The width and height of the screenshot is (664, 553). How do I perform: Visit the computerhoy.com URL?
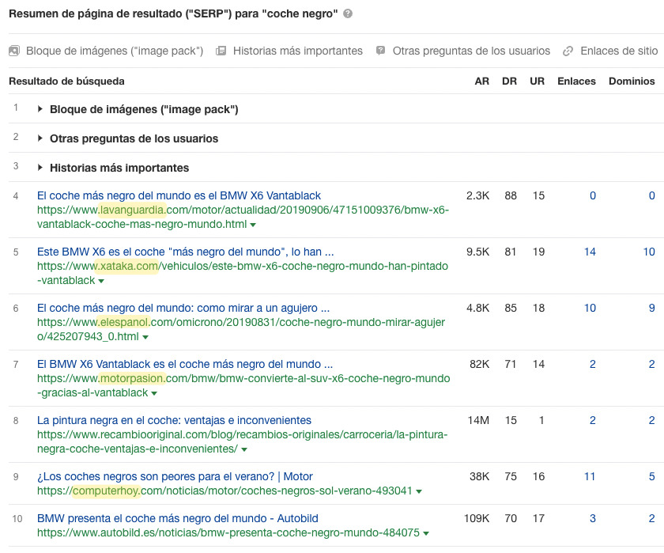tap(224, 491)
